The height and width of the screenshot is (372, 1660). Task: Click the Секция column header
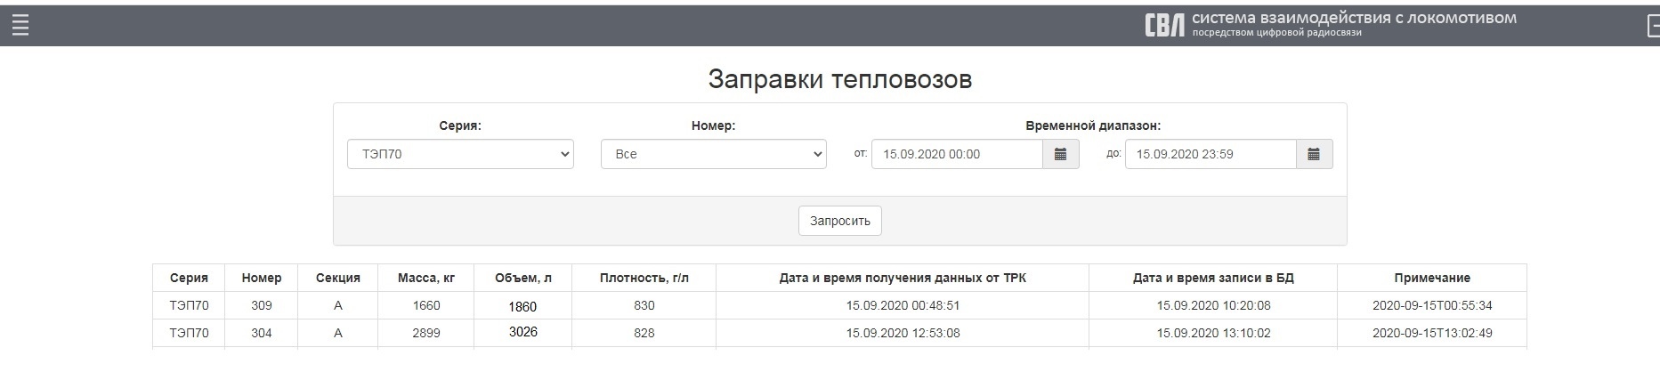click(337, 278)
